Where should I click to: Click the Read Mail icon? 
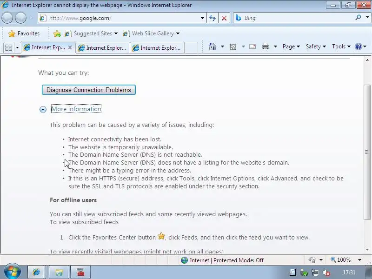[252, 46]
